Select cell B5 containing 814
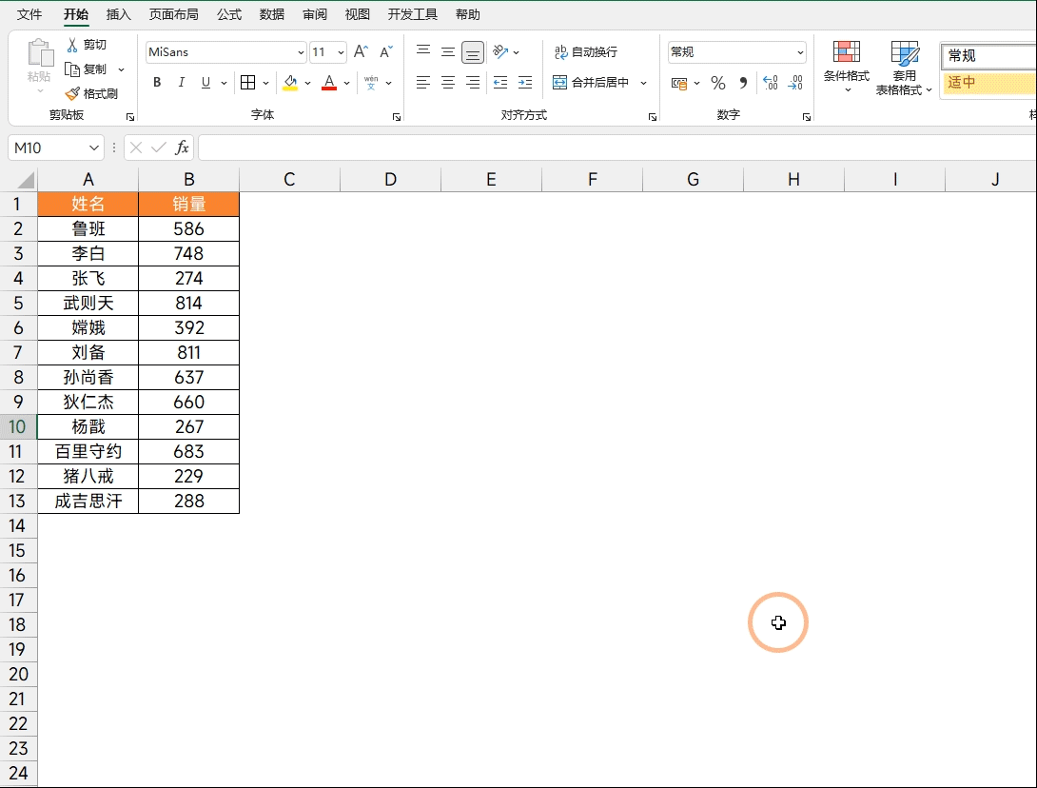This screenshot has width=1037, height=788. click(x=188, y=303)
